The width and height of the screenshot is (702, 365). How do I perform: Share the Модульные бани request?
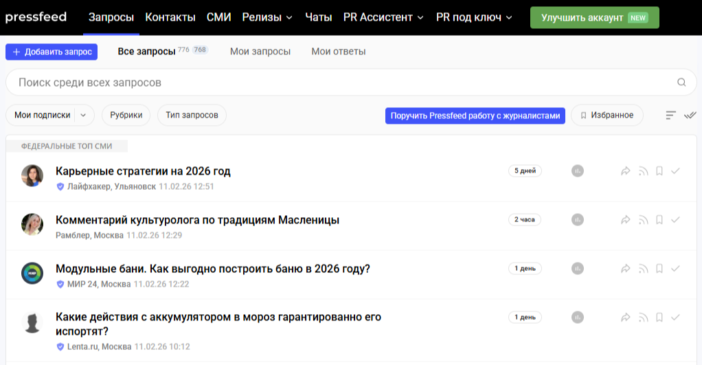[626, 269]
